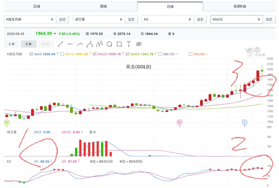279x188 pixels.
Task: Uncheck the MA5 moving average checkbox
Action: pos(31,54)
